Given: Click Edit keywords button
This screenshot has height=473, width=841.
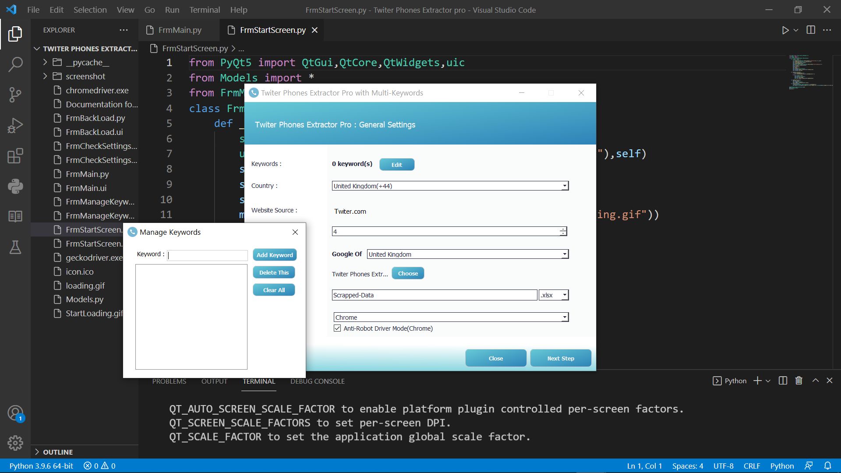Looking at the screenshot, I should pos(397,165).
